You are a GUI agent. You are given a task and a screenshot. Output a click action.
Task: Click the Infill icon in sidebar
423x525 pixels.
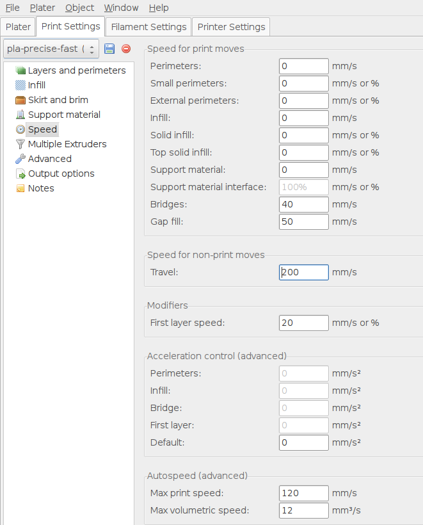pyautogui.click(x=20, y=85)
